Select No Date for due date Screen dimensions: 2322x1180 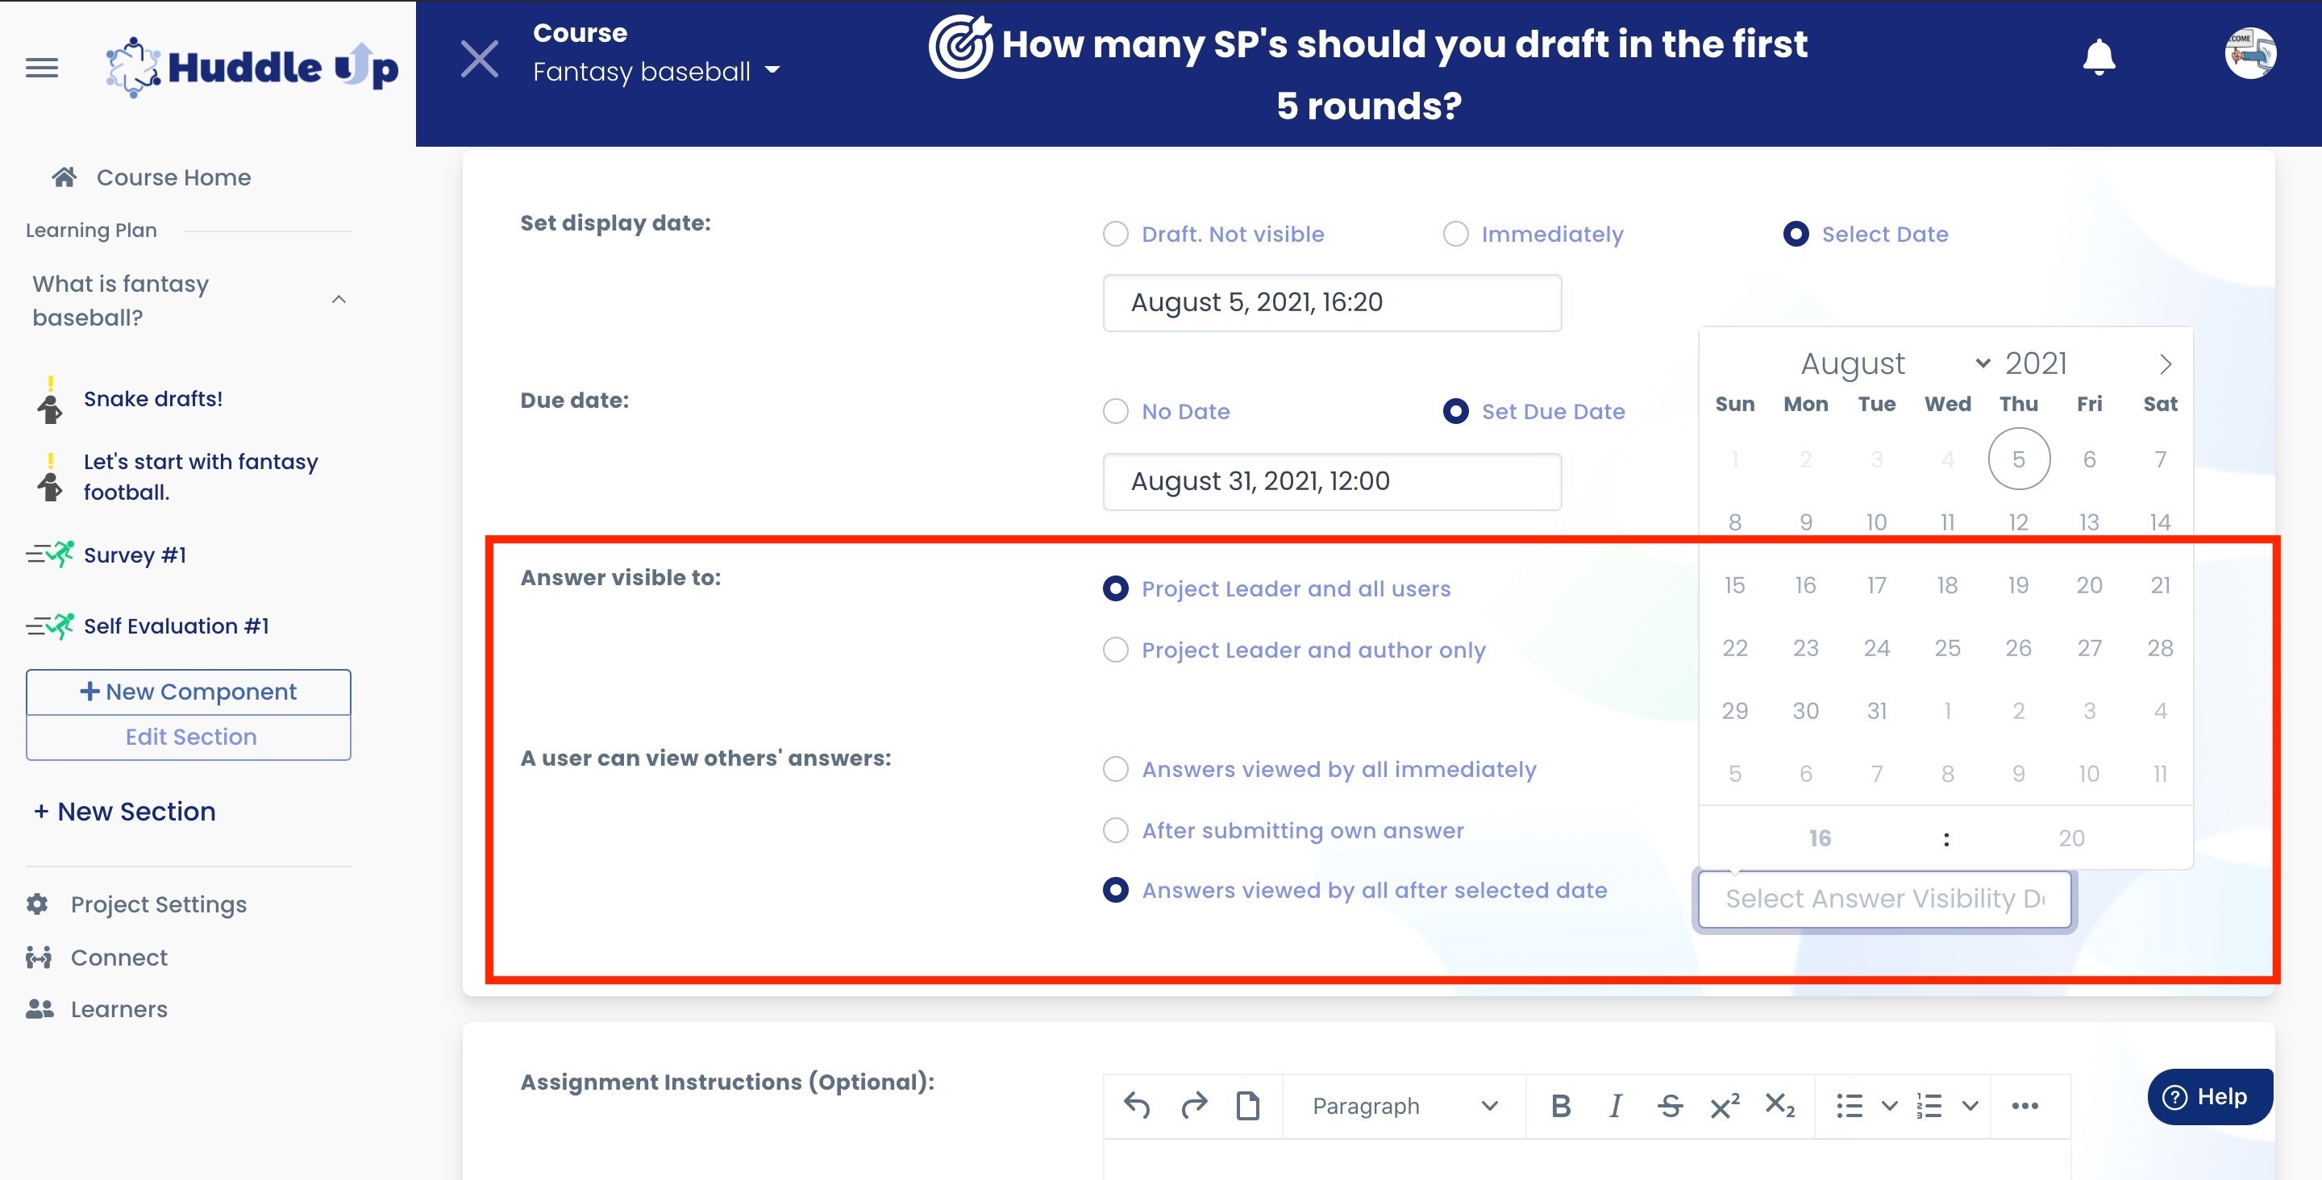coord(1115,411)
